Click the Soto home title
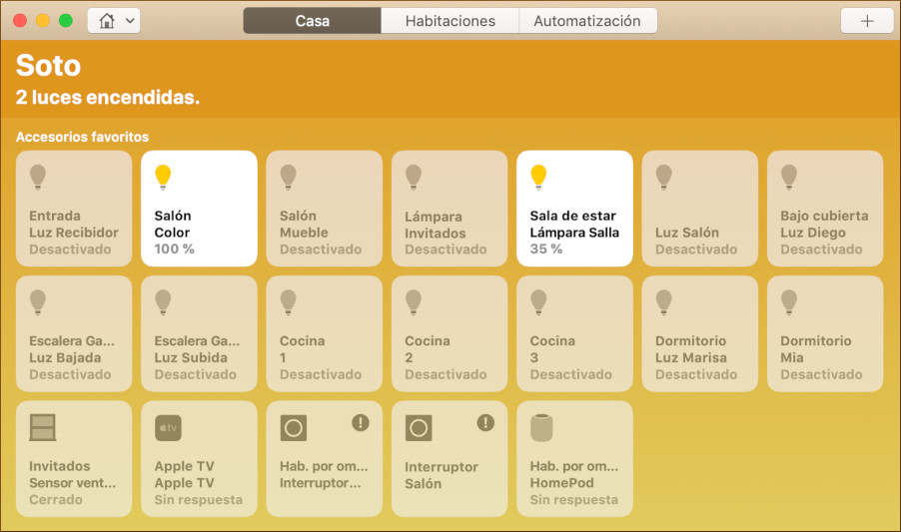901x532 pixels. 48,65
